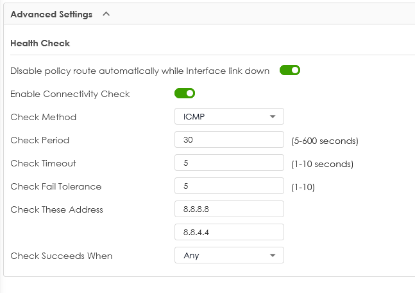The height and width of the screenshot is (293, 415).
Task: Click the Check Timeout input field
Action: tap(229, 163)
